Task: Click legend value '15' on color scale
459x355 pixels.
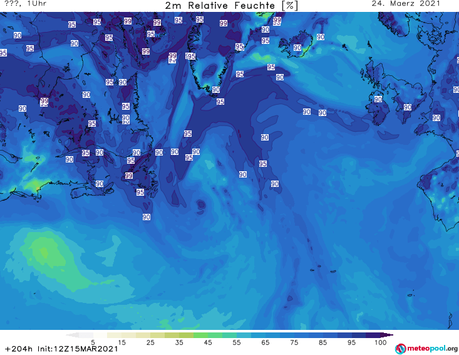Action: [121, 342]
